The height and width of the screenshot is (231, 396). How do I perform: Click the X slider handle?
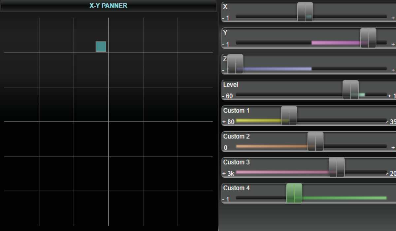305,12
